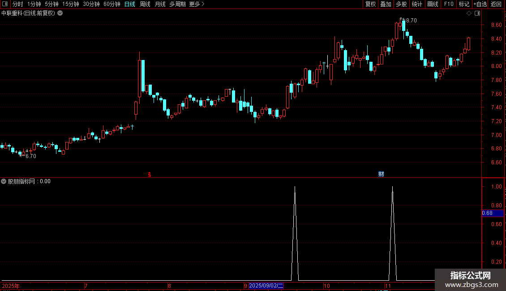The image size is (506, 291).
Task: Click the 财 financial report marker
Action: click(x=381, y=174)
